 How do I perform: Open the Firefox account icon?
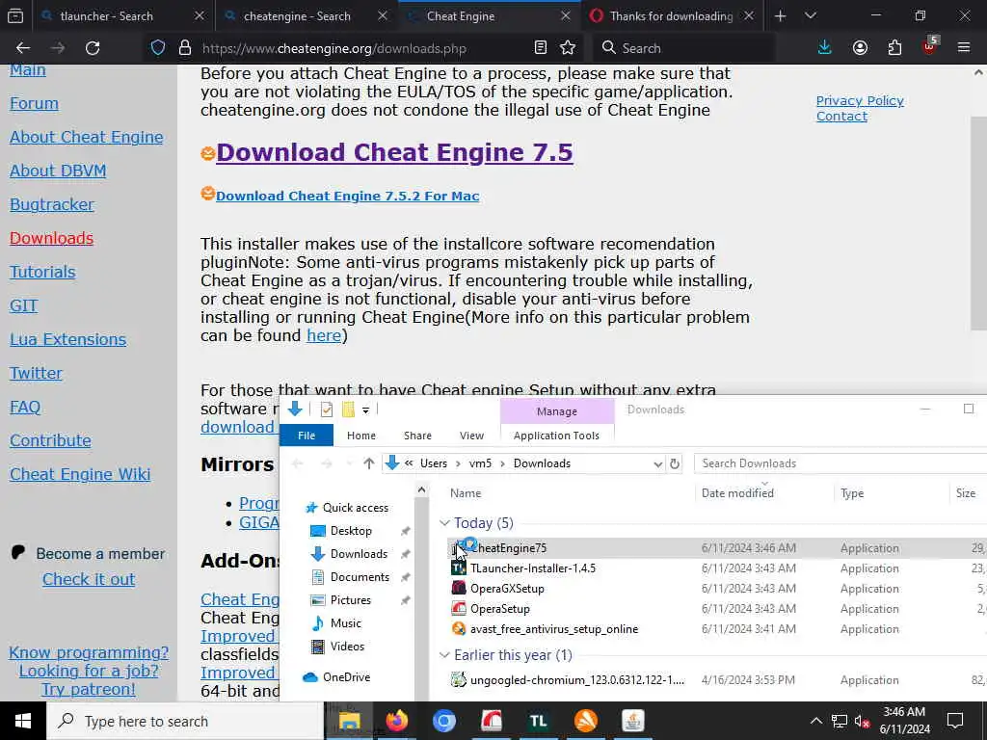pos(860,48)
